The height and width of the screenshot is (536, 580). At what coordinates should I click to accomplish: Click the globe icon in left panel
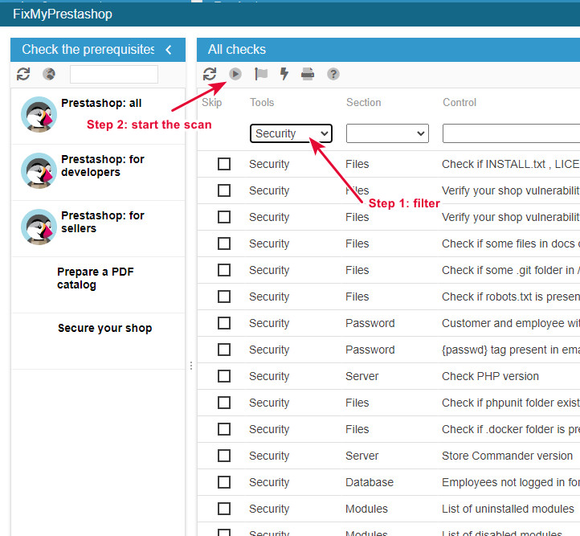(49, 74)
